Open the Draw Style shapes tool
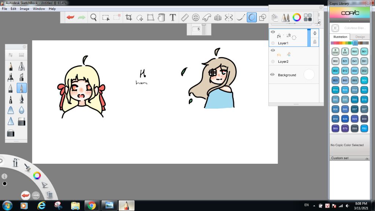 (263, 18)
